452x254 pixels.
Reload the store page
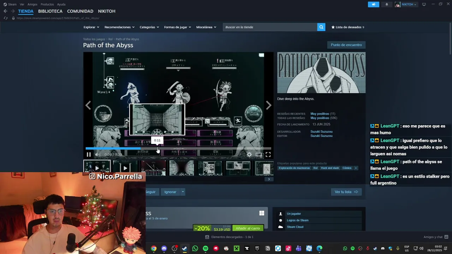pos(5,18)
